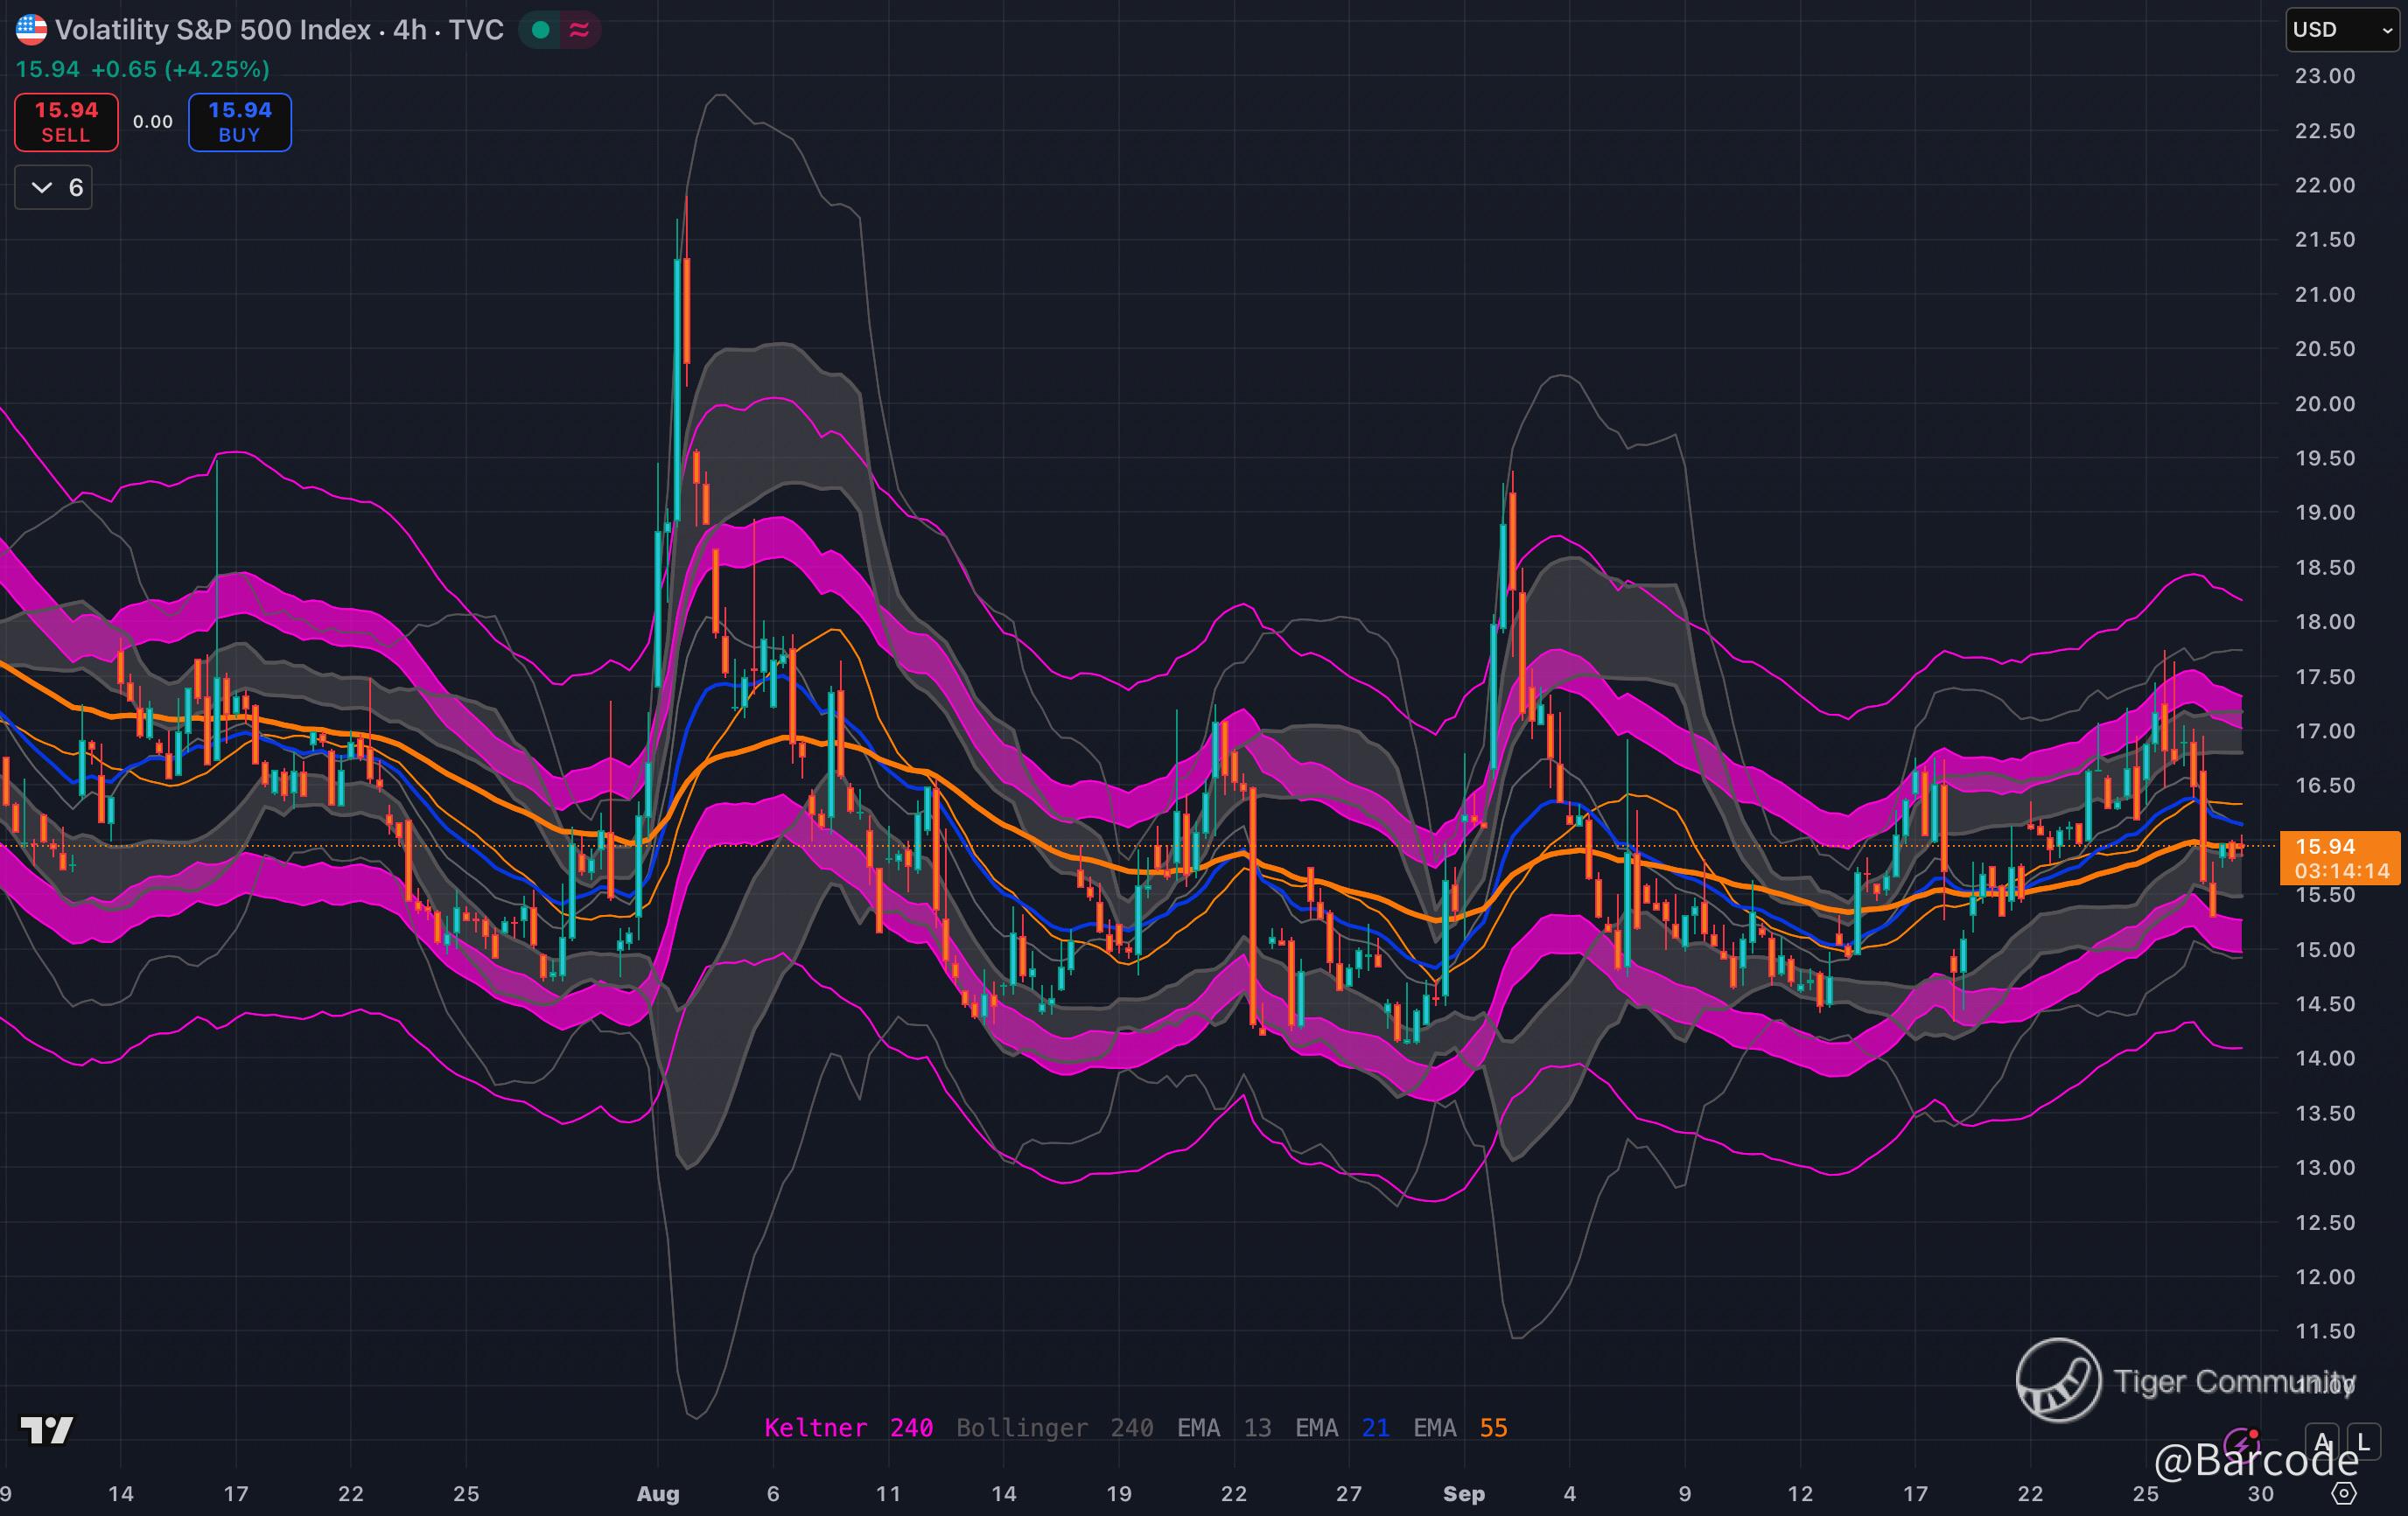This screenshot has height=1516, width=2408.
Task: Click the Tiger Community logo
Action: point(2058,1380)
